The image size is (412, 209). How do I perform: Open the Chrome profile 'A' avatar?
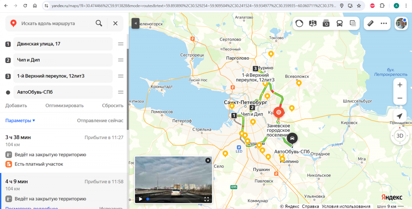(x=396, y=6)
